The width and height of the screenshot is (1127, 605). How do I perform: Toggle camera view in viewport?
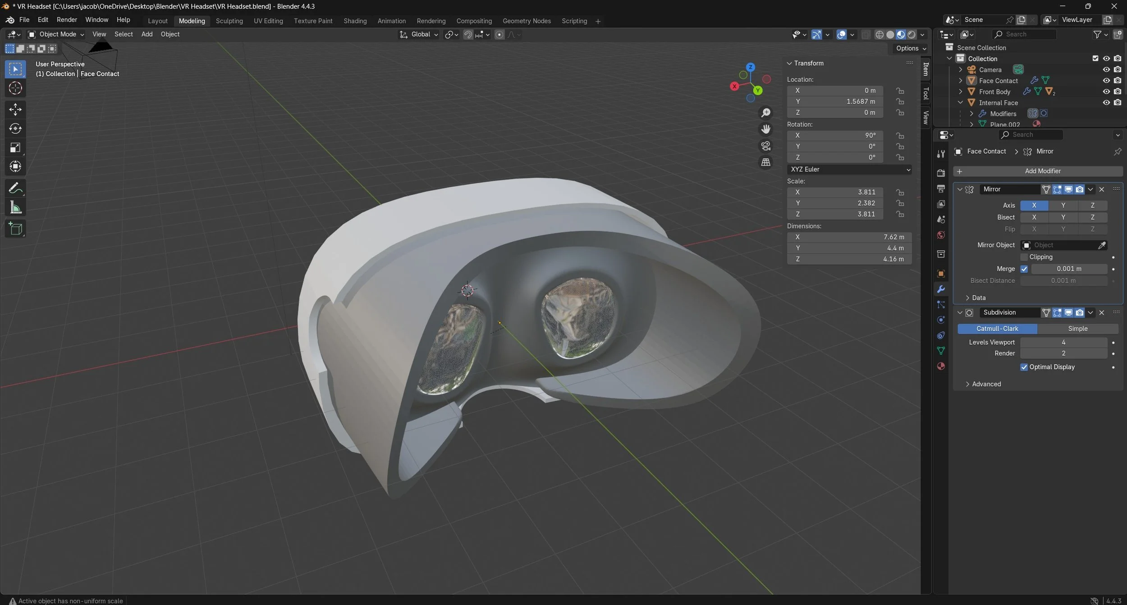point(766,146)
